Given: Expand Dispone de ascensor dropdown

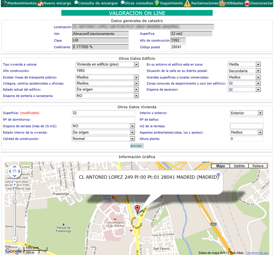Looking at the screenshot, I should click(x=258, y=90).
